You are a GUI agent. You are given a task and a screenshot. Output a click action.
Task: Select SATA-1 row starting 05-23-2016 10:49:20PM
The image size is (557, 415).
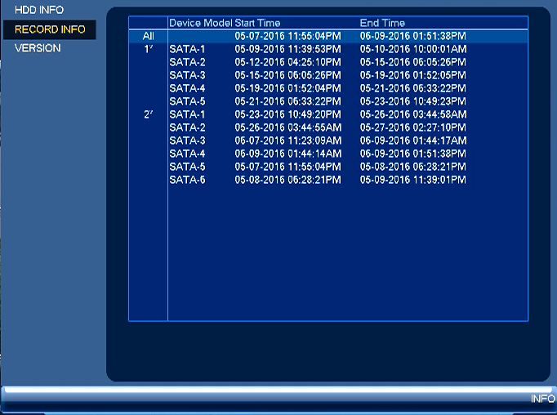pos(328,114)
